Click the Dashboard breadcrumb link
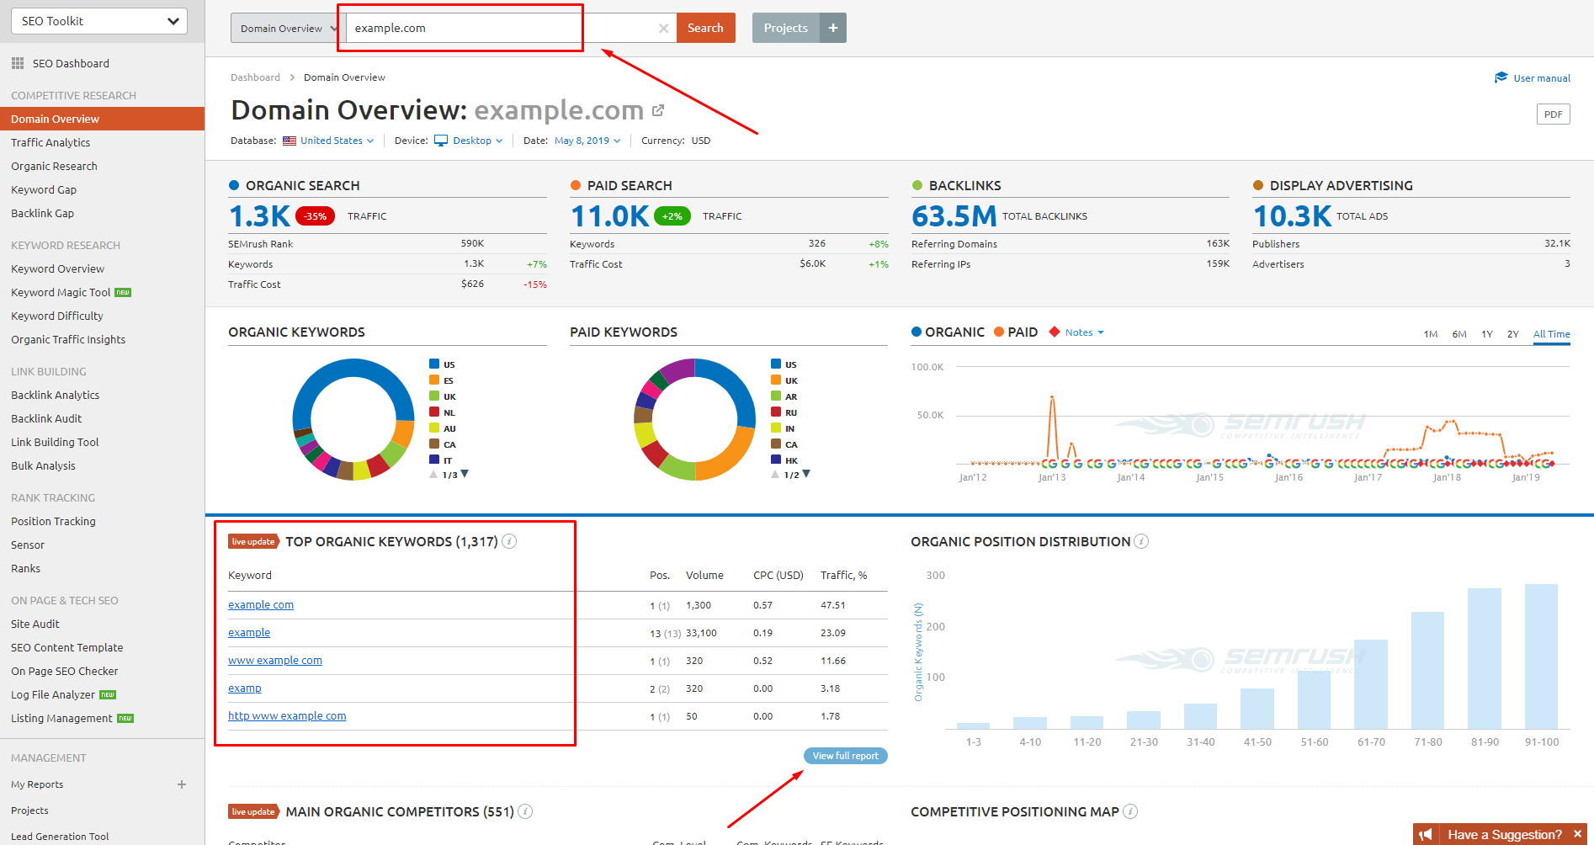This screenshot has height=845, width=1594. pyautogui.click(x=255, y=77)
